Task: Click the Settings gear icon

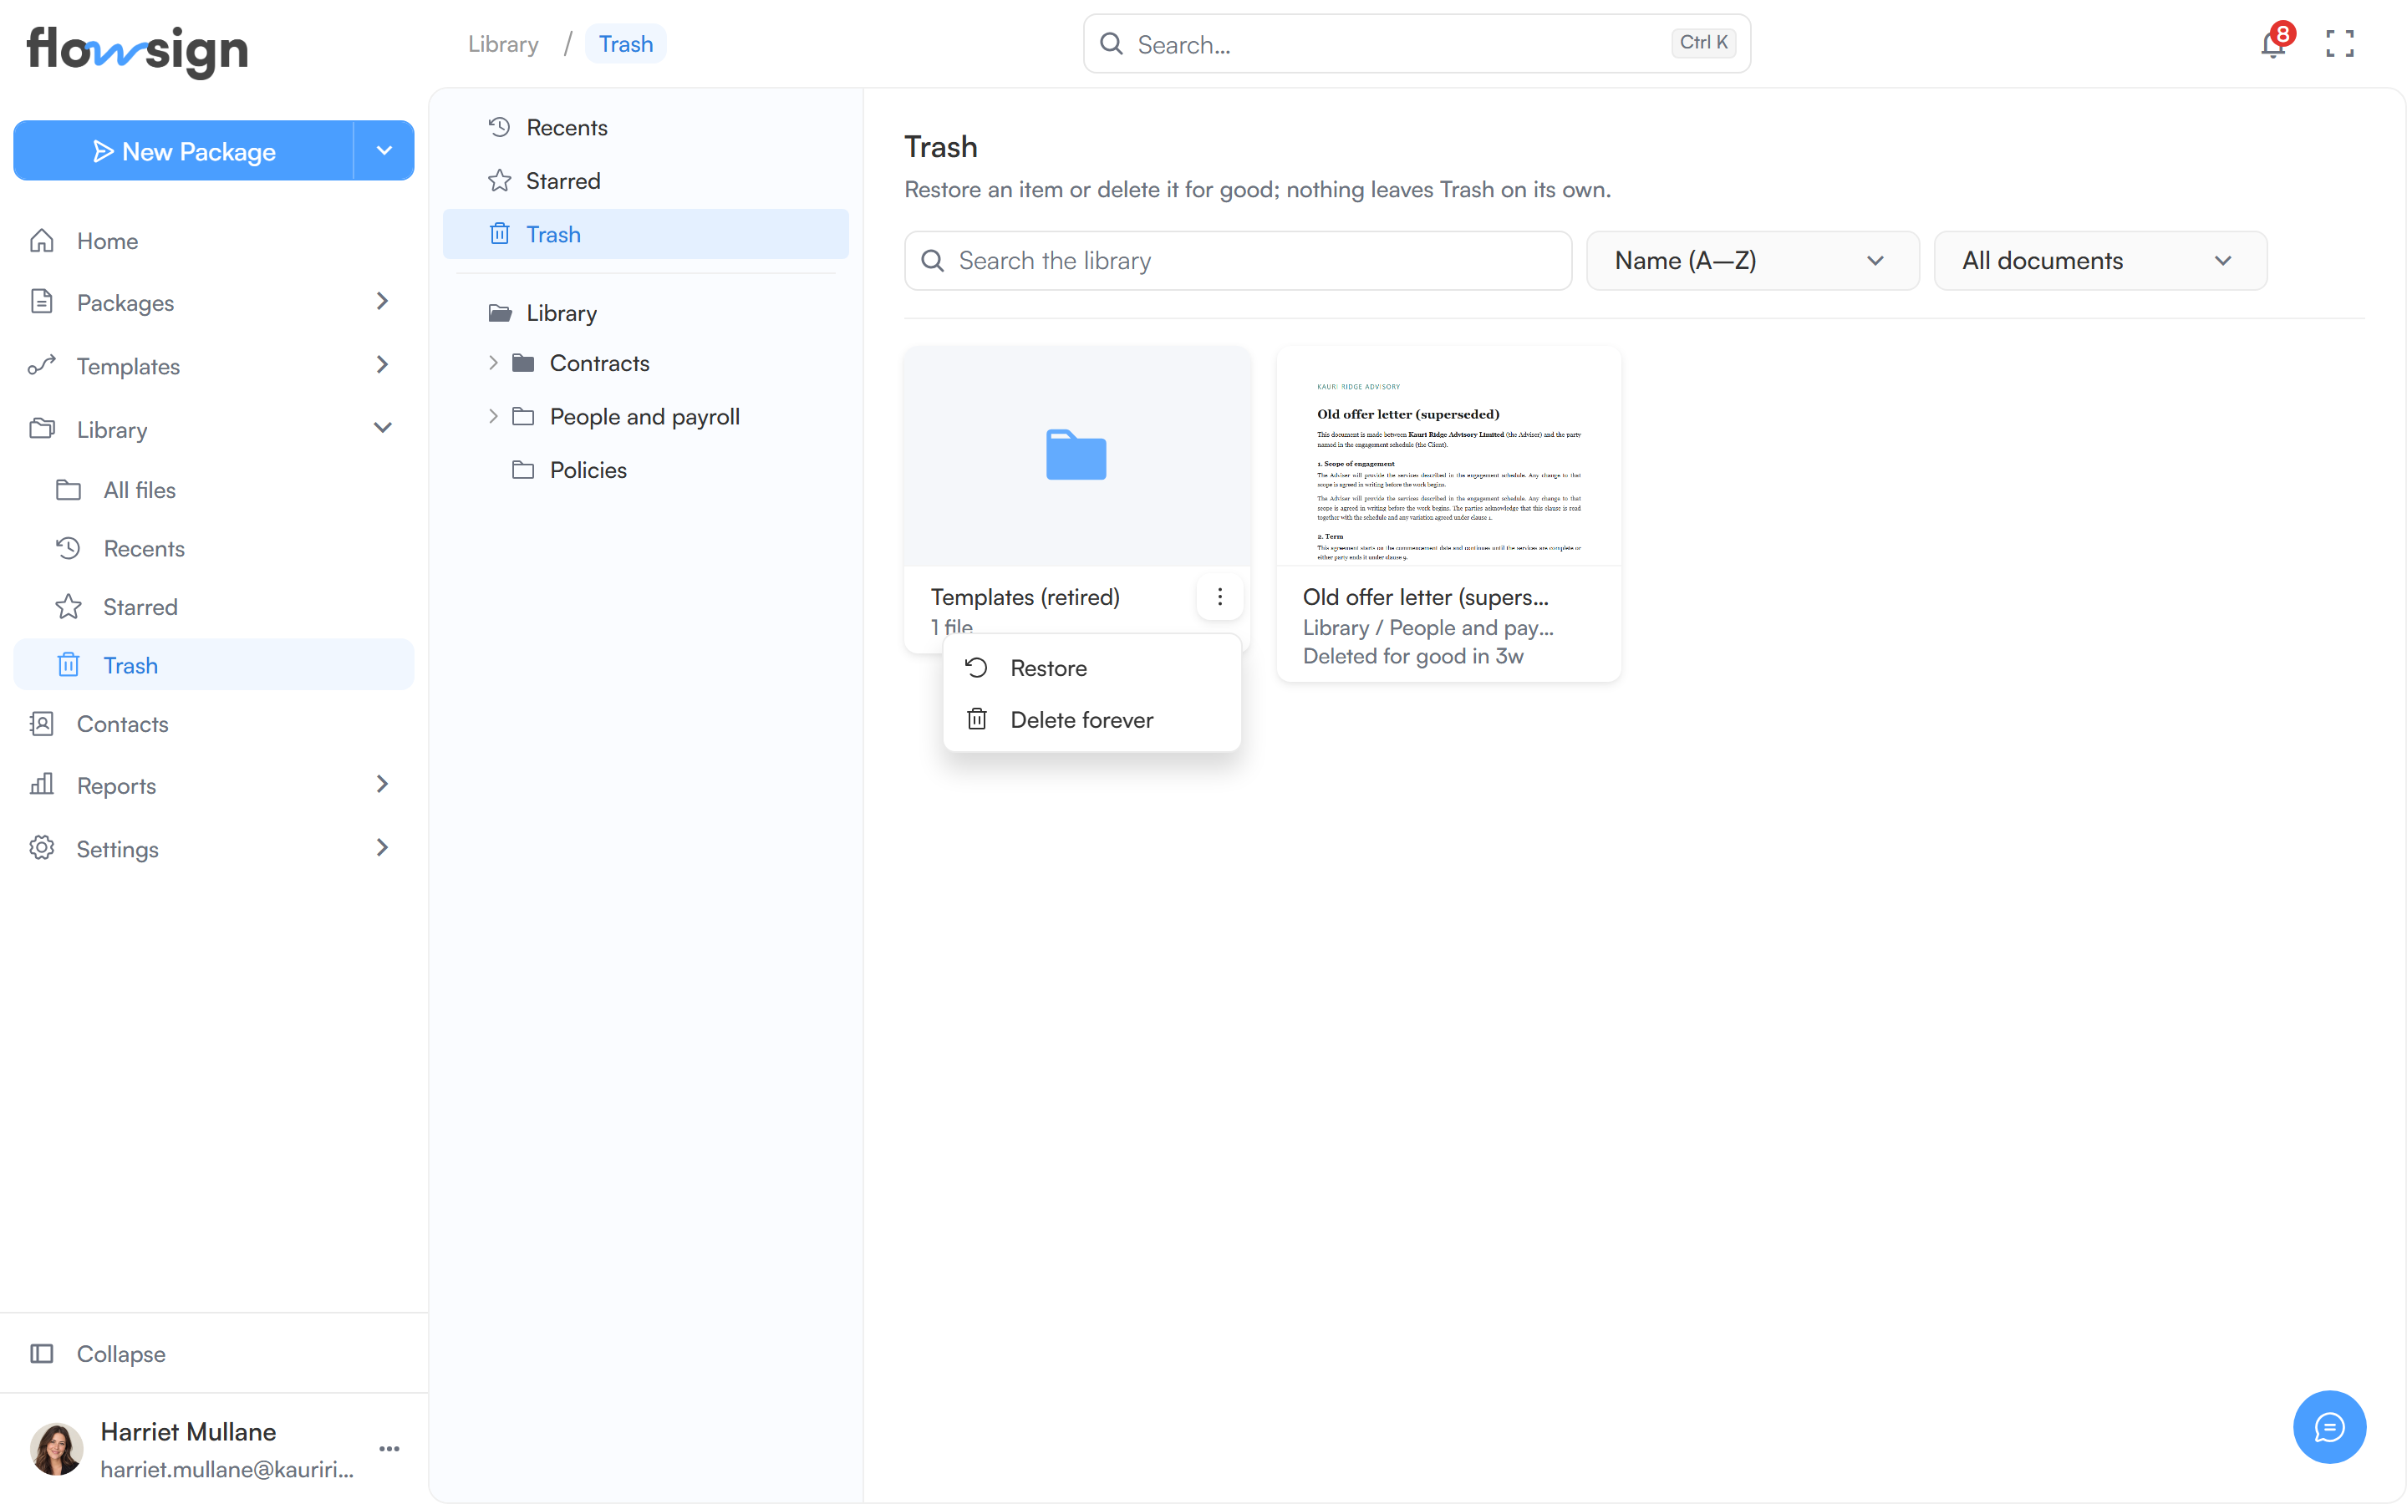Action: click(x=42, y=847)
